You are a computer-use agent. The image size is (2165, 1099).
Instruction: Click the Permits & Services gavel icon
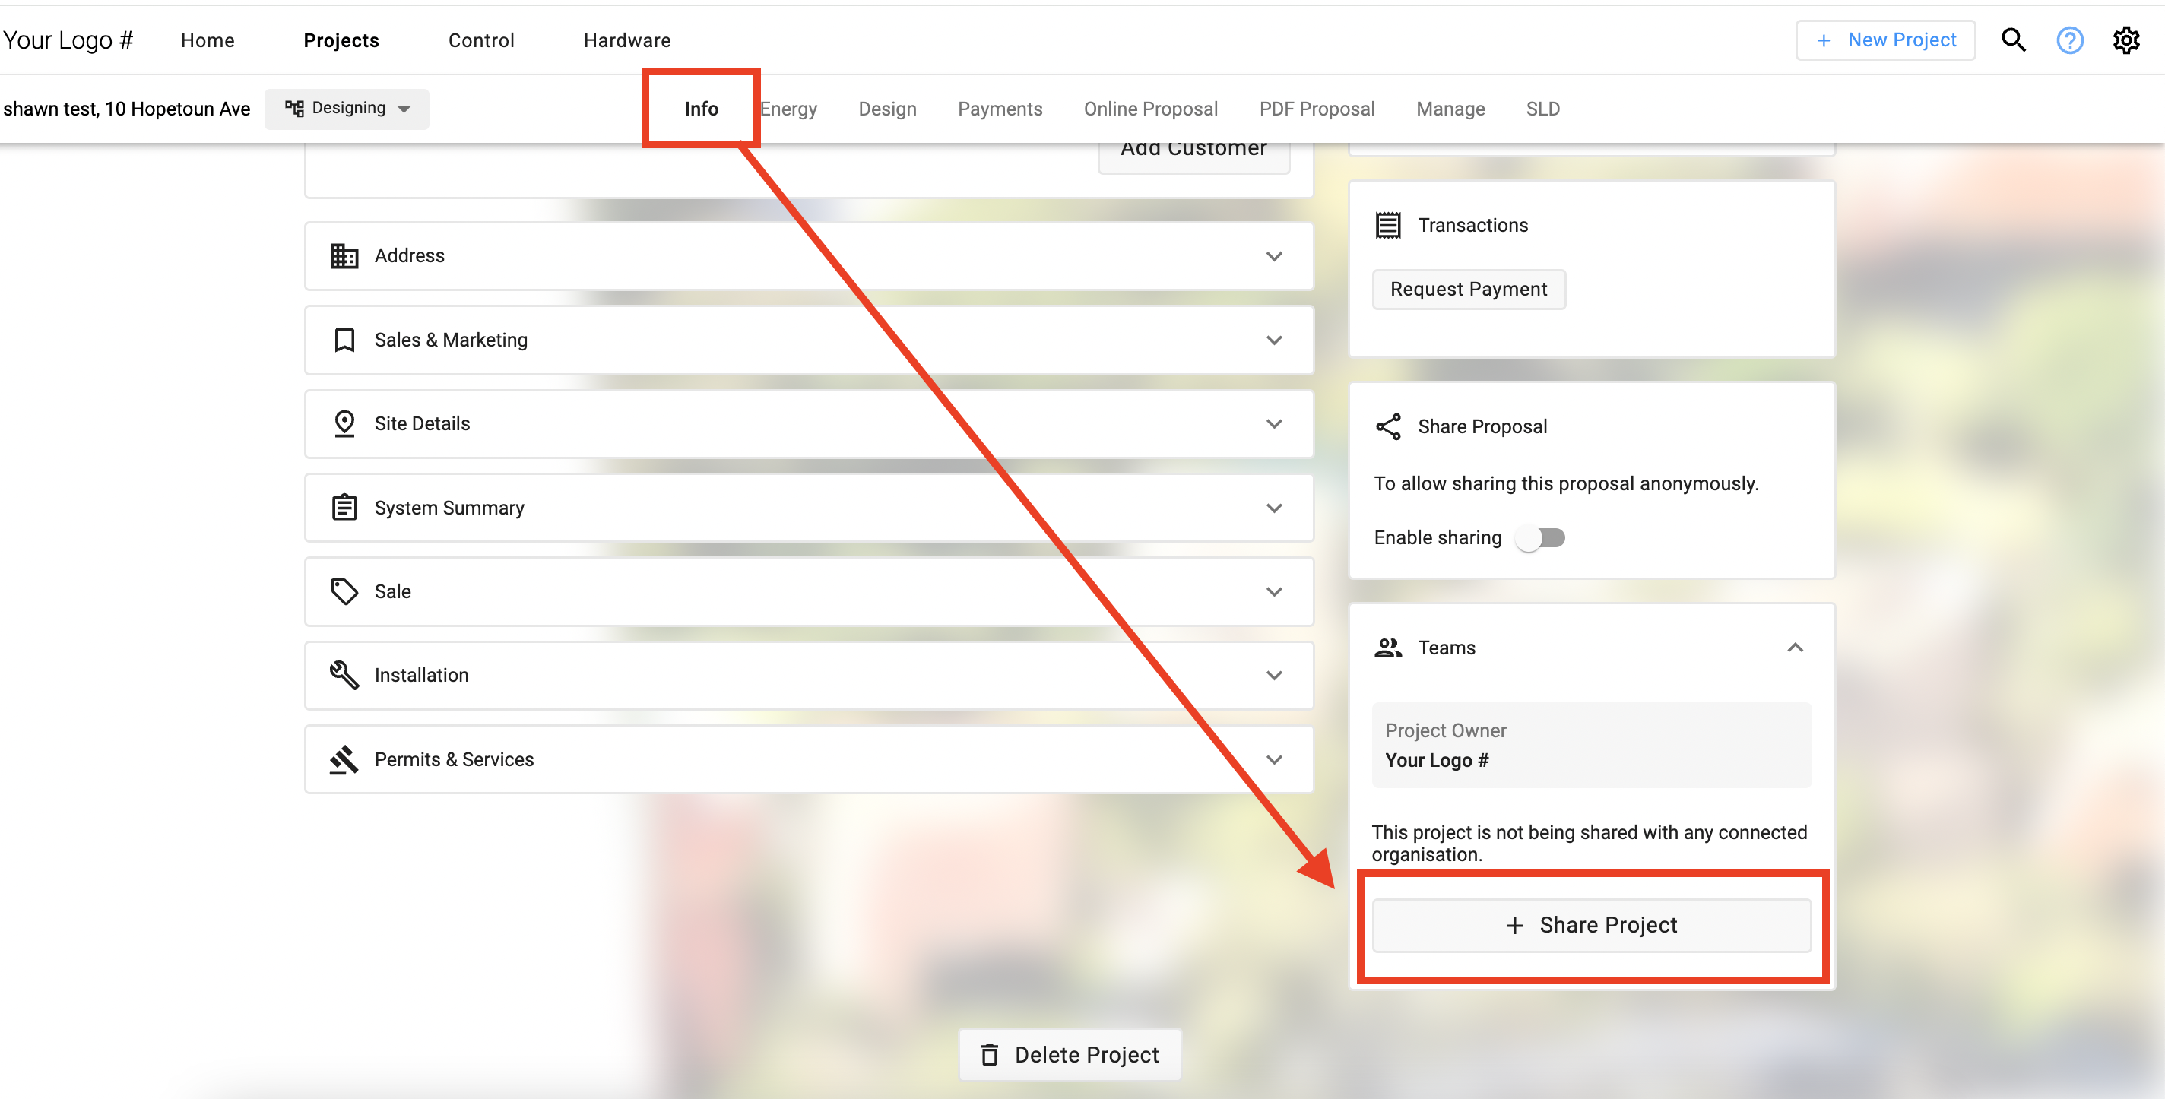coord(344,759)
